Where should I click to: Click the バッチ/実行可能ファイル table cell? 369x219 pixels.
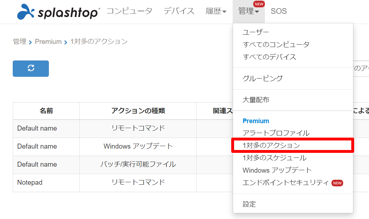(138, 164)
